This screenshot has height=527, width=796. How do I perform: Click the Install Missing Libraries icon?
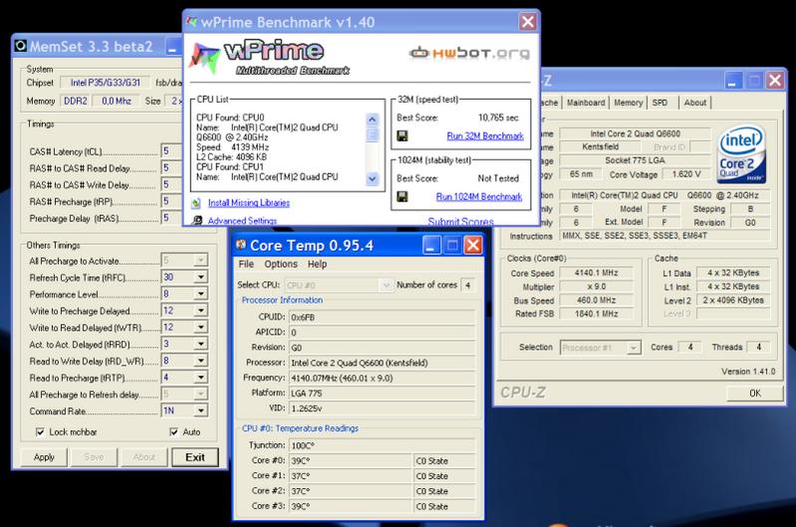point(196,203)
